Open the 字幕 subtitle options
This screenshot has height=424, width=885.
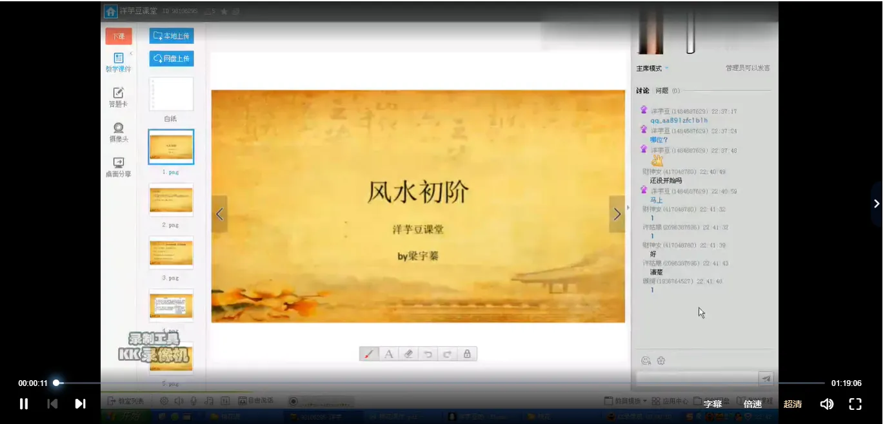point(713,404)
